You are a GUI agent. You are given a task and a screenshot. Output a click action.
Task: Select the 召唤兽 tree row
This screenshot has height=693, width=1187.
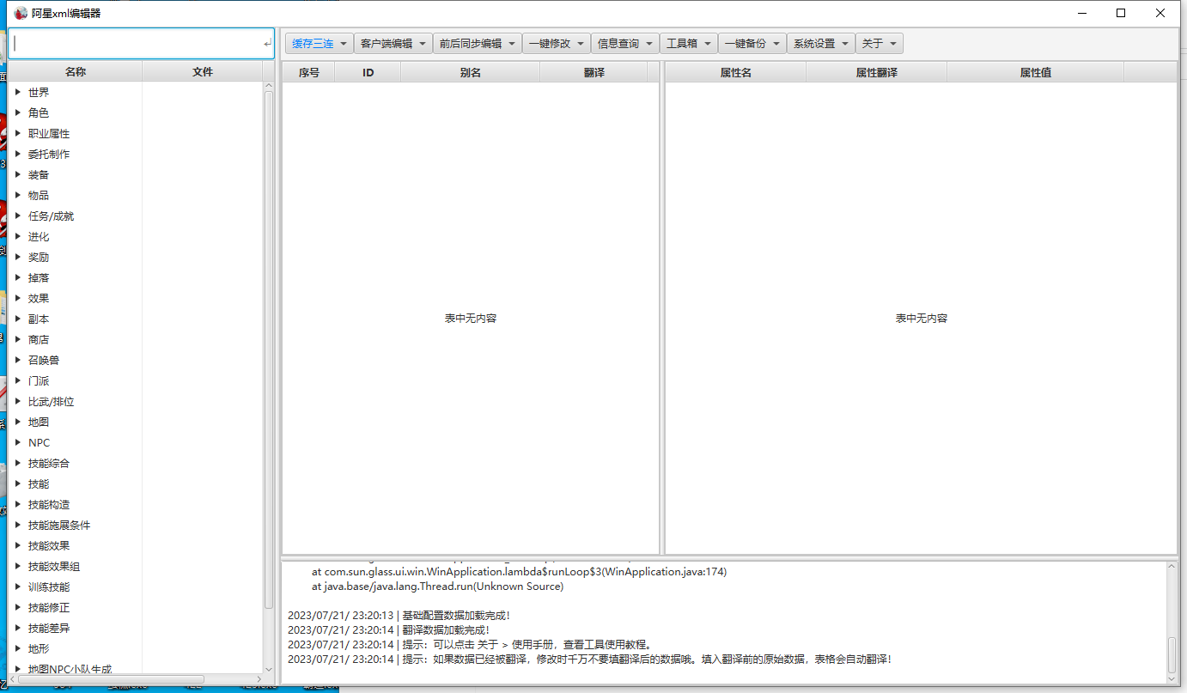tap(136, 360)
